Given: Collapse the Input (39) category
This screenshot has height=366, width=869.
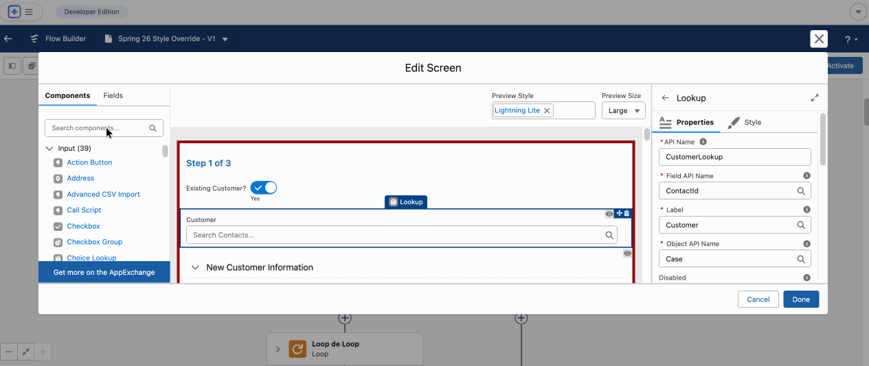Looking at the screenshot, I should (49, 148).
